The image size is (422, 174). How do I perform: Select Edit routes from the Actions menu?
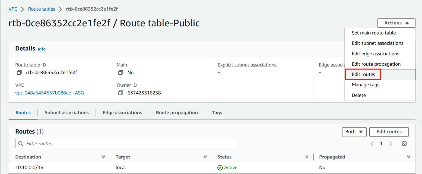pyautogui.click(x=363, y=74)
